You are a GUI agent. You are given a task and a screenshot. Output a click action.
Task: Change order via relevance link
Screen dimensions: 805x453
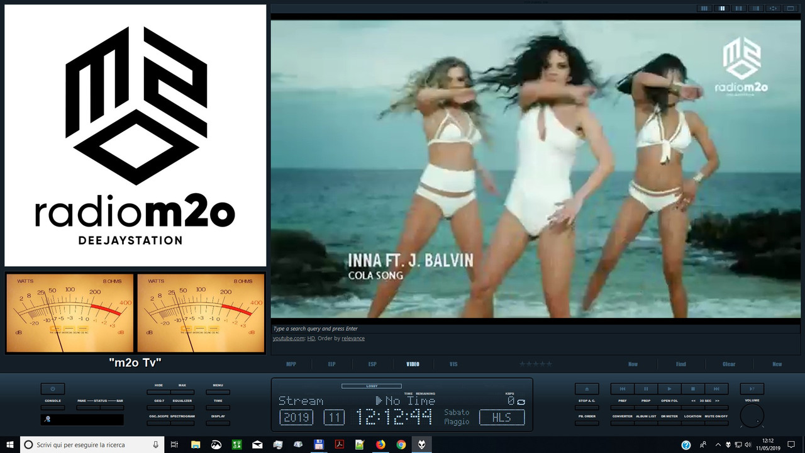352,338
